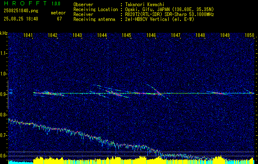The height and width of the screenshot is (164, 258).
Task: Click the version number 1.0.0
Action: [x=56, y=4]
